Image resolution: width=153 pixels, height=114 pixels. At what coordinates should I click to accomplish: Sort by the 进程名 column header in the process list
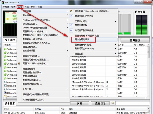10,45
